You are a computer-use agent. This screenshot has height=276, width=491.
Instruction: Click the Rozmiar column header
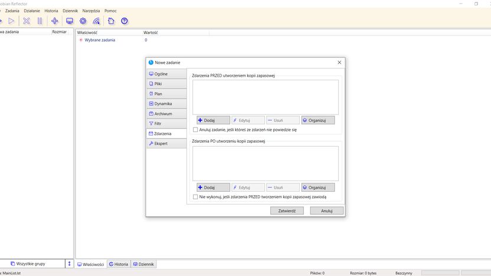coord(60,32)
